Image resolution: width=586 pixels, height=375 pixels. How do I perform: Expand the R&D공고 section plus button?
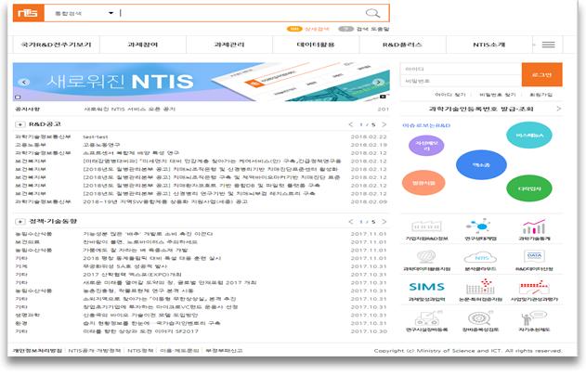coord(21,123)
